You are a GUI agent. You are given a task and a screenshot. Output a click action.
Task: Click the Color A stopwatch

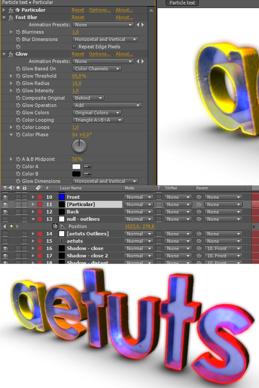click(x=18, y=166)
